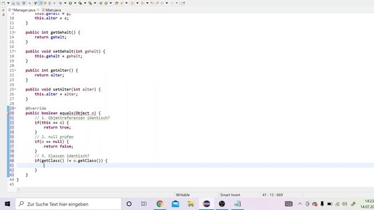The width and height of the screenshot is (374, 210).
Task: Switch to the Manager.java editor tab
Action: [x=23, y=10]
